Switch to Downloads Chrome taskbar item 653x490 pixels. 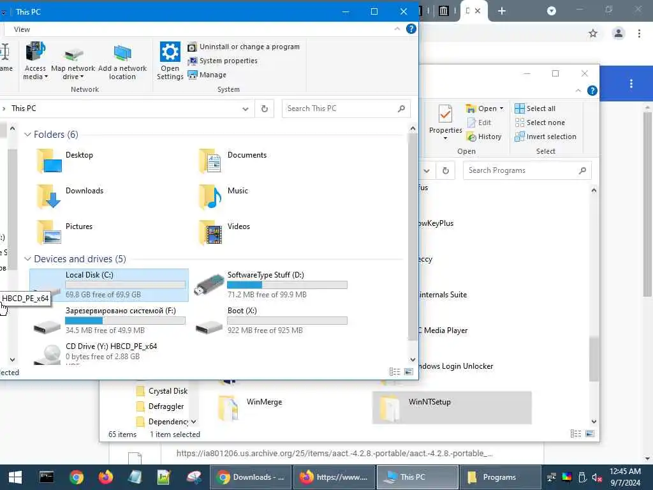[x=251, y=477]
